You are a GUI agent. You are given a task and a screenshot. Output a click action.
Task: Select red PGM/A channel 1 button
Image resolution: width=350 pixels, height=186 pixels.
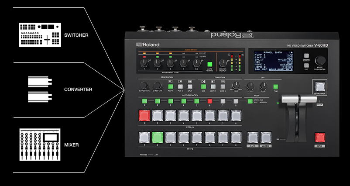pyautogui.click(x=144, y=116)
